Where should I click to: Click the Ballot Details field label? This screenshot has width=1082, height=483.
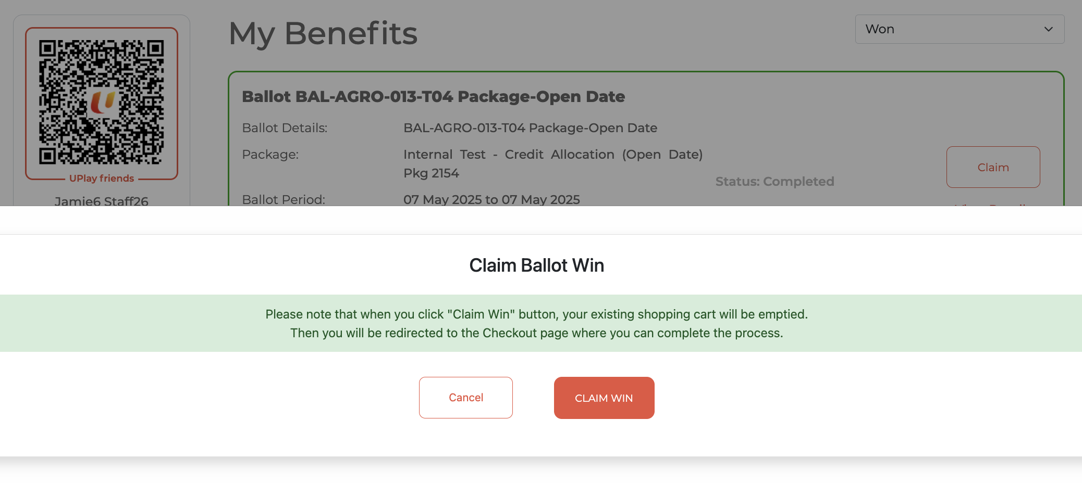[x=285, y=128]
